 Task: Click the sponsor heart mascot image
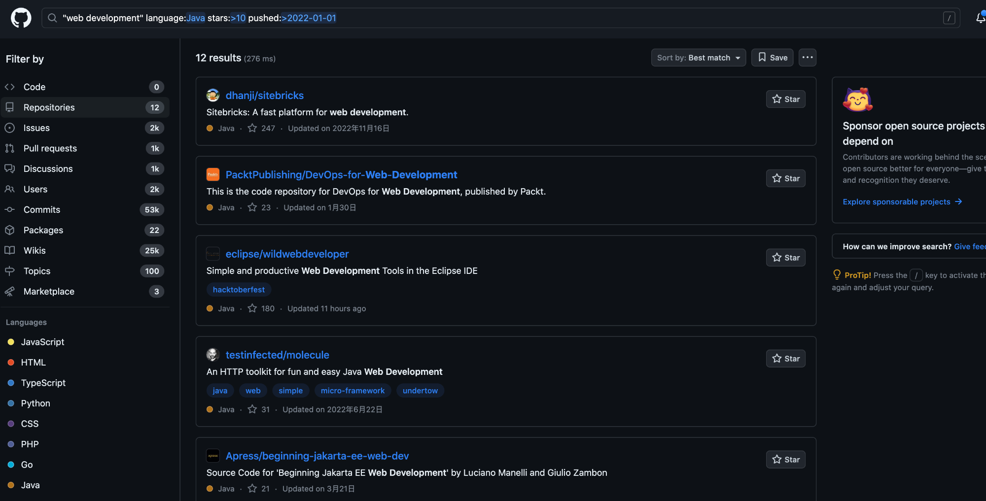[858, 99]
